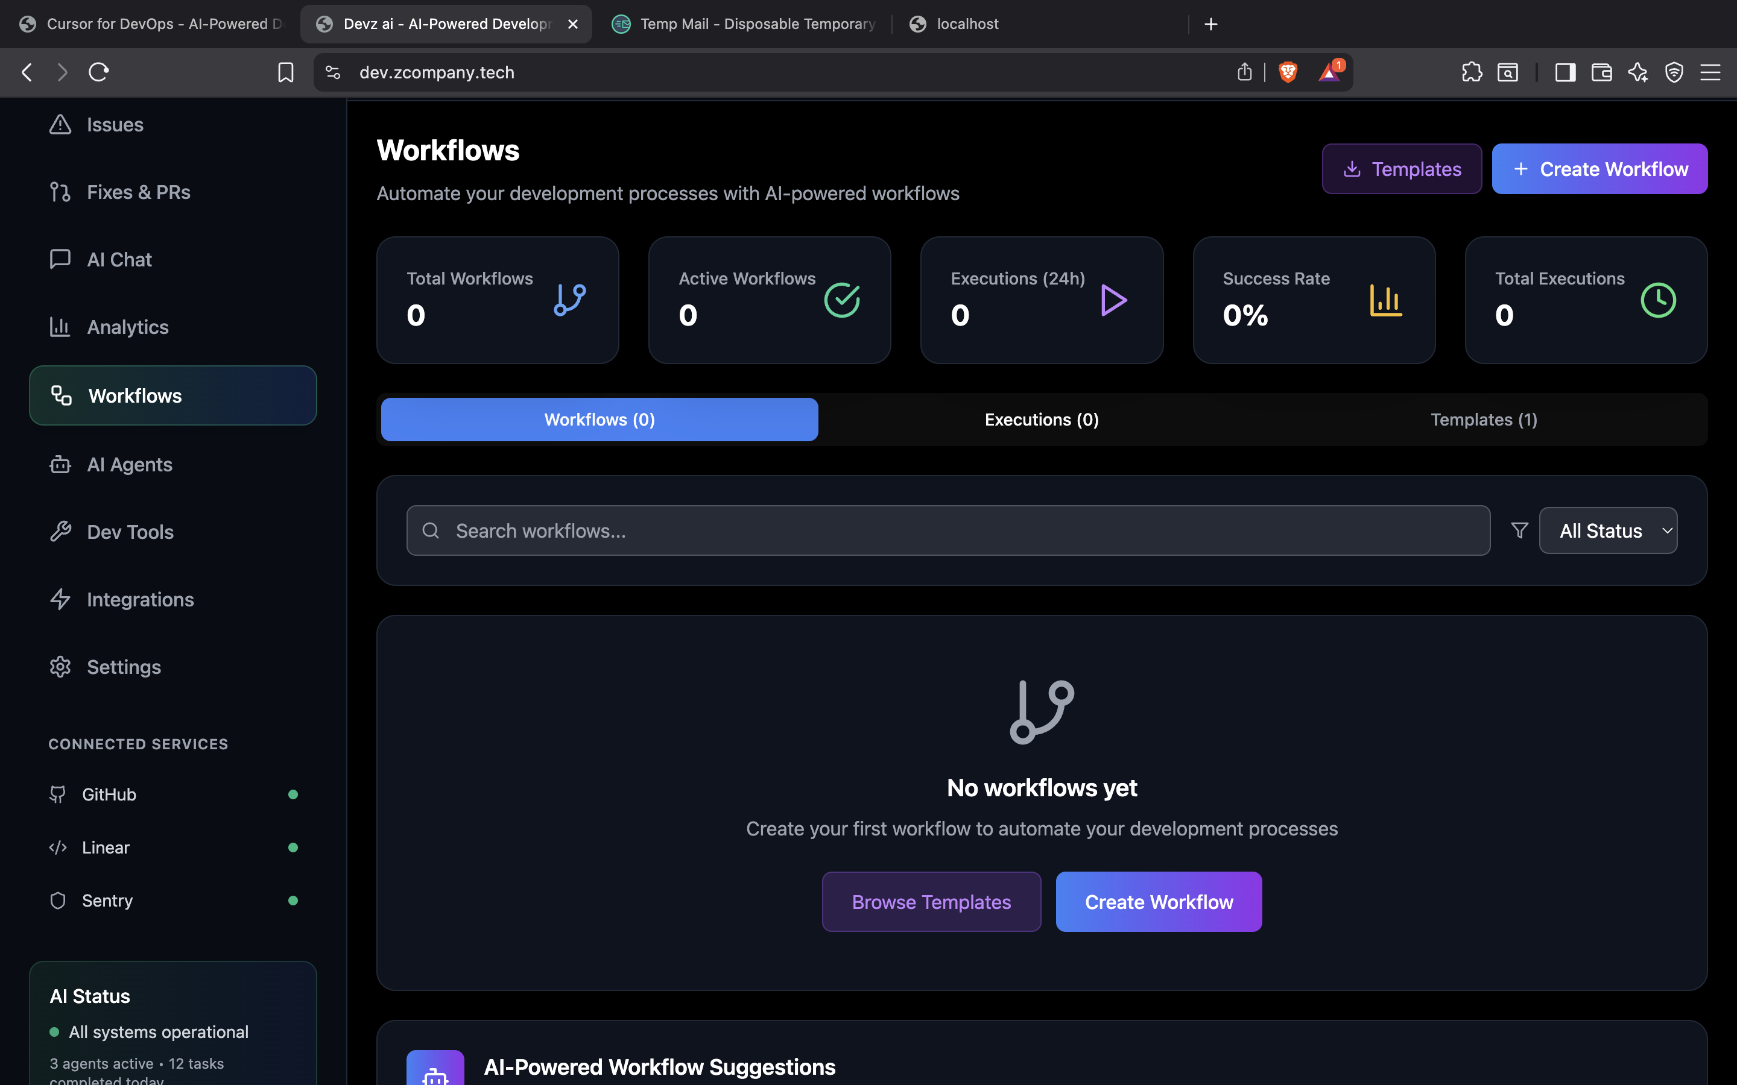This screenshot has width=1737, height=1085.
Task: Click the Create Workflow button
Action: coord(1599,169)
